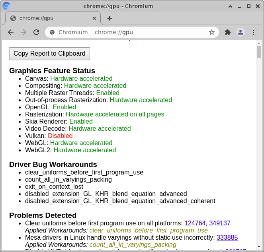
Task: Click the Chromium window title bar icon
Action: coord(6,6)
